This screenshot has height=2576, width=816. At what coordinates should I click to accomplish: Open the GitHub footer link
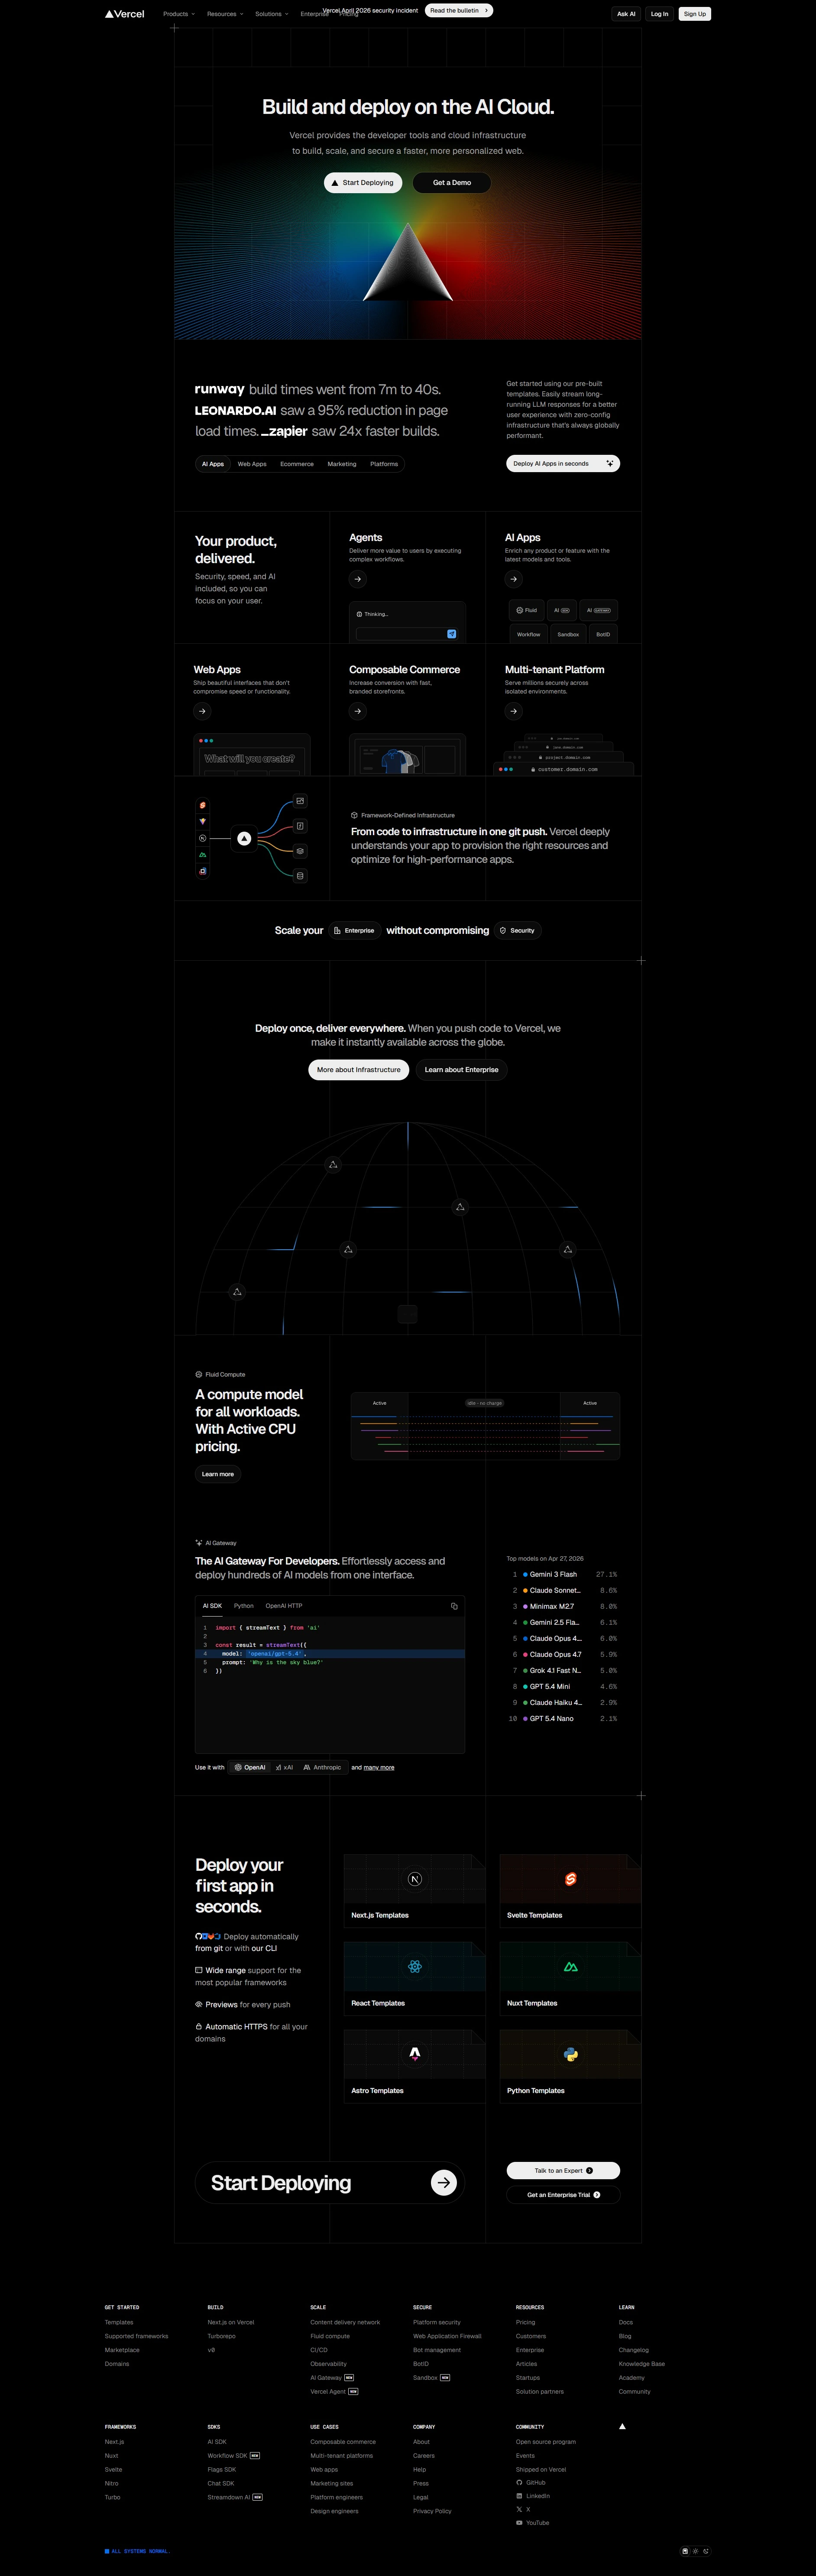click(x=531, y=2482)
